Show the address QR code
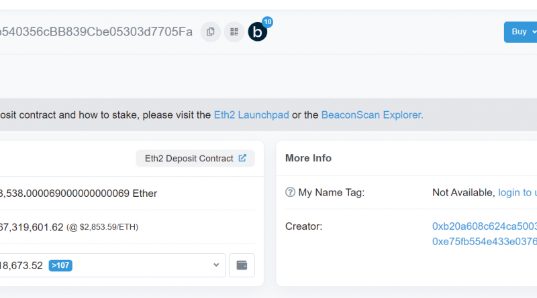Viewport: 537px width, 298px height. [x=234, y=31]
